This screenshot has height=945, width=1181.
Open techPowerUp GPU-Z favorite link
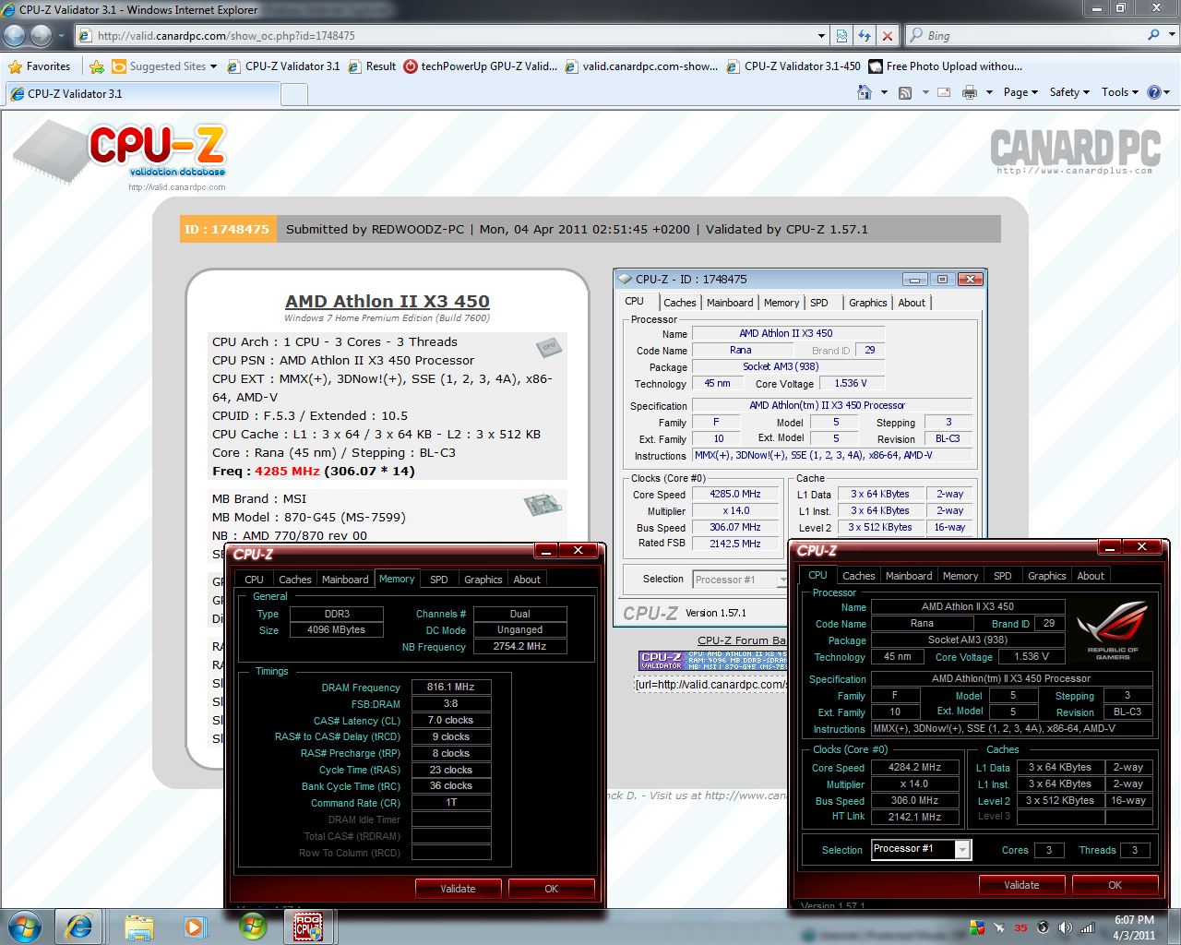[x=479, y=66]
